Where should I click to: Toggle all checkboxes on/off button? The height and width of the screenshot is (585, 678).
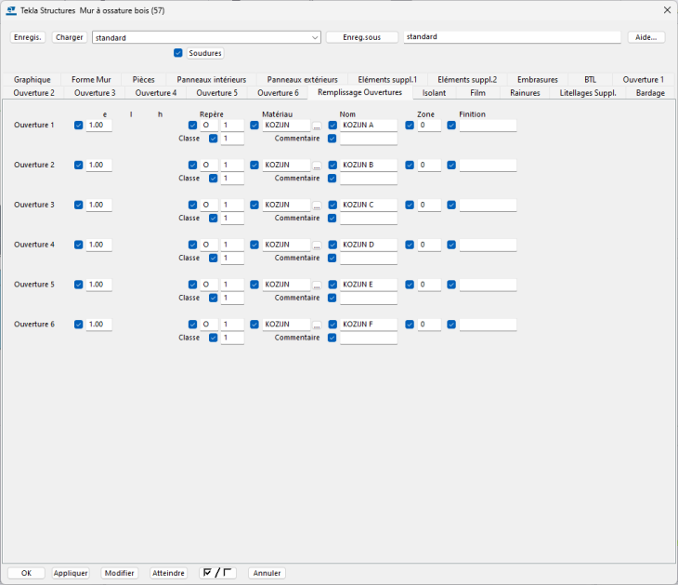[x=218, y=573]
